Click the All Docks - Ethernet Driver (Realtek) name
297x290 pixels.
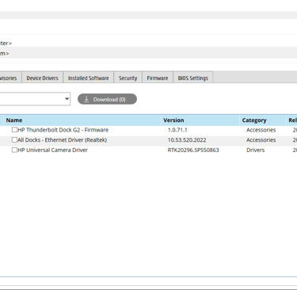63,140
